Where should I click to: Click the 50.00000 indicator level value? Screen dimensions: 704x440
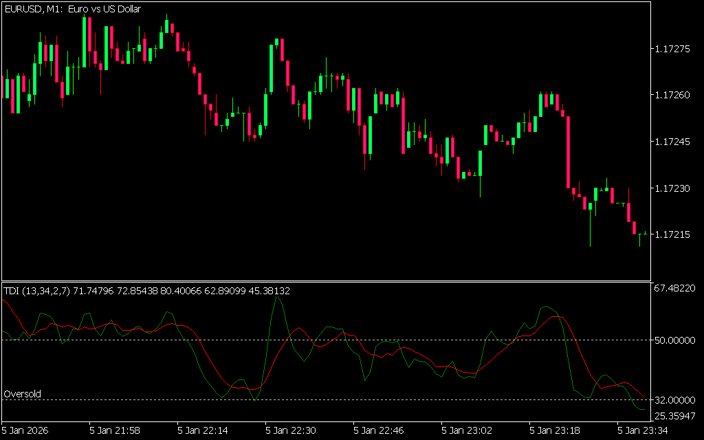pos(674,340)
